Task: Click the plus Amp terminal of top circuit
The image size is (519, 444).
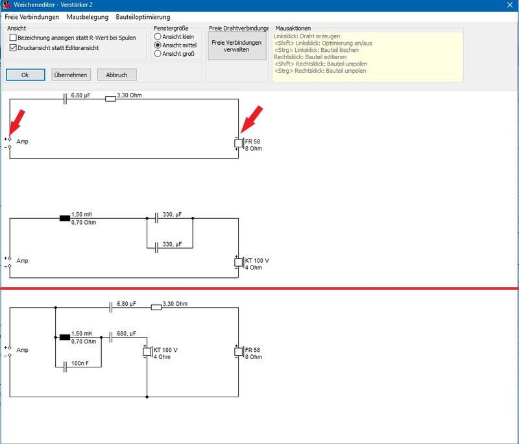Action: click(x=10, y=139)
